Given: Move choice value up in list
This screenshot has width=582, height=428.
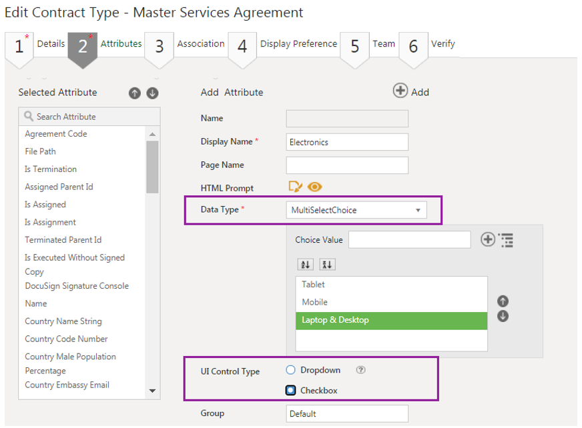Looking at the screenshot, I should point(503,301).
